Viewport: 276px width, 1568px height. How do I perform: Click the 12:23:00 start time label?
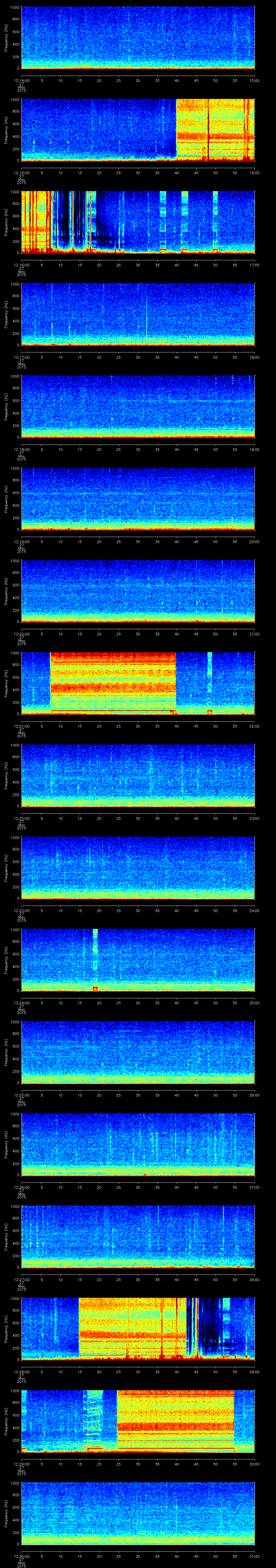point(21,910)
